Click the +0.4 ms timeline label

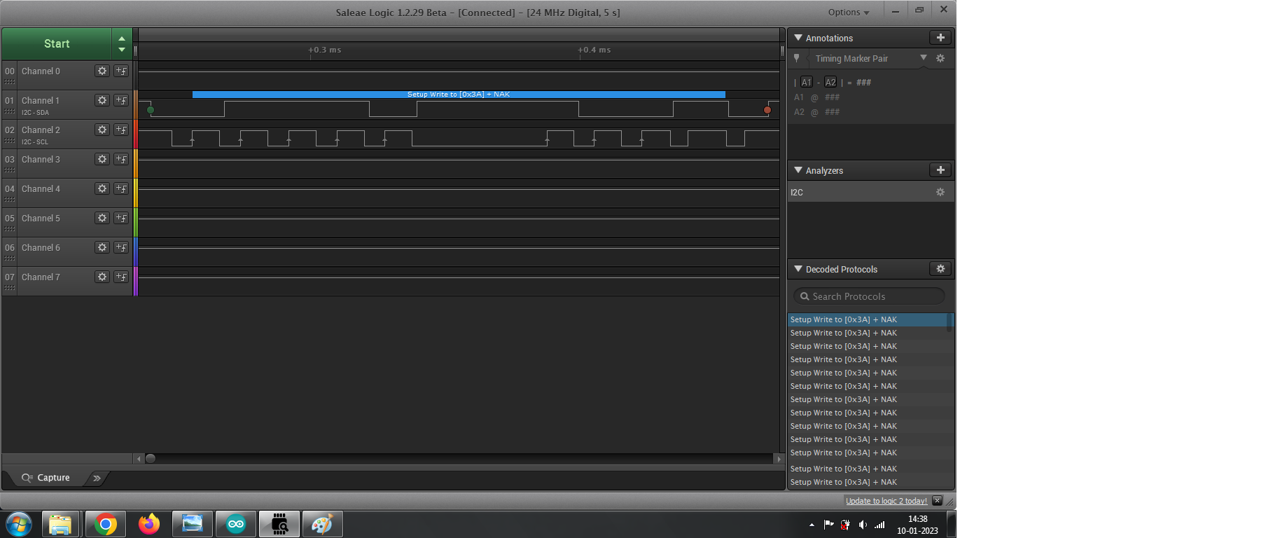[x=594, y=50]
